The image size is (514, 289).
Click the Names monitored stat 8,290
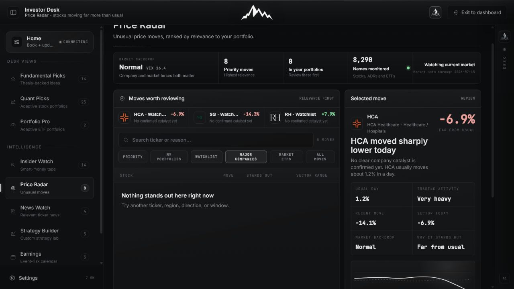click(x=379, y=68)
